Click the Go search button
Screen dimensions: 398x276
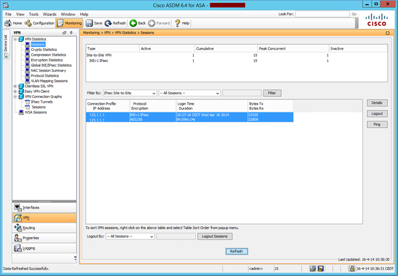[354, 14]
